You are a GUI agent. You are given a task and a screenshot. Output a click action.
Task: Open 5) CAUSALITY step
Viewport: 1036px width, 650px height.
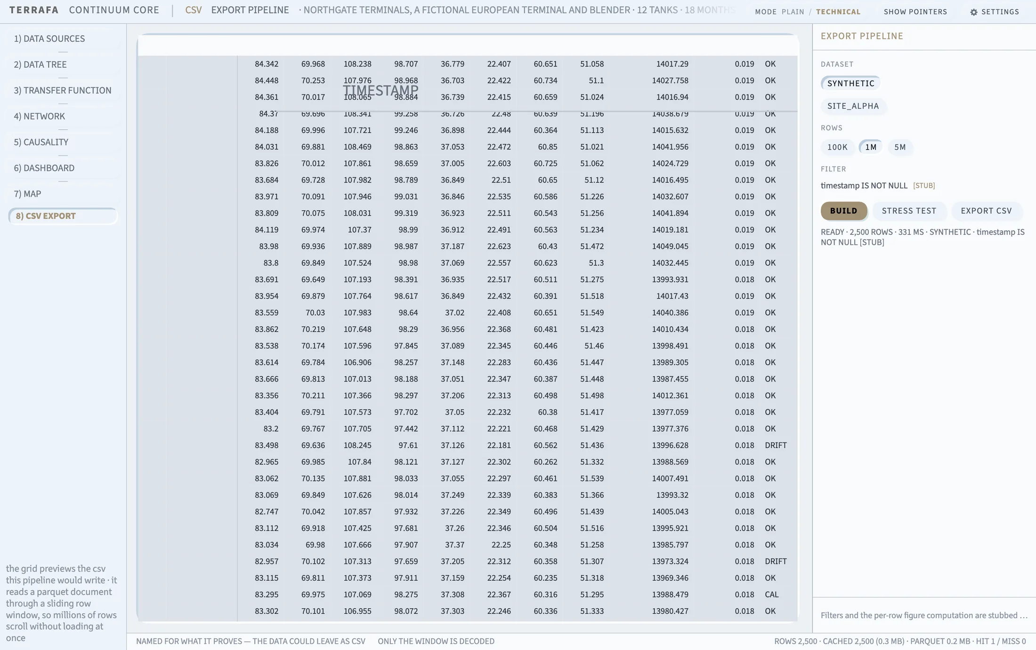[63, 142]
